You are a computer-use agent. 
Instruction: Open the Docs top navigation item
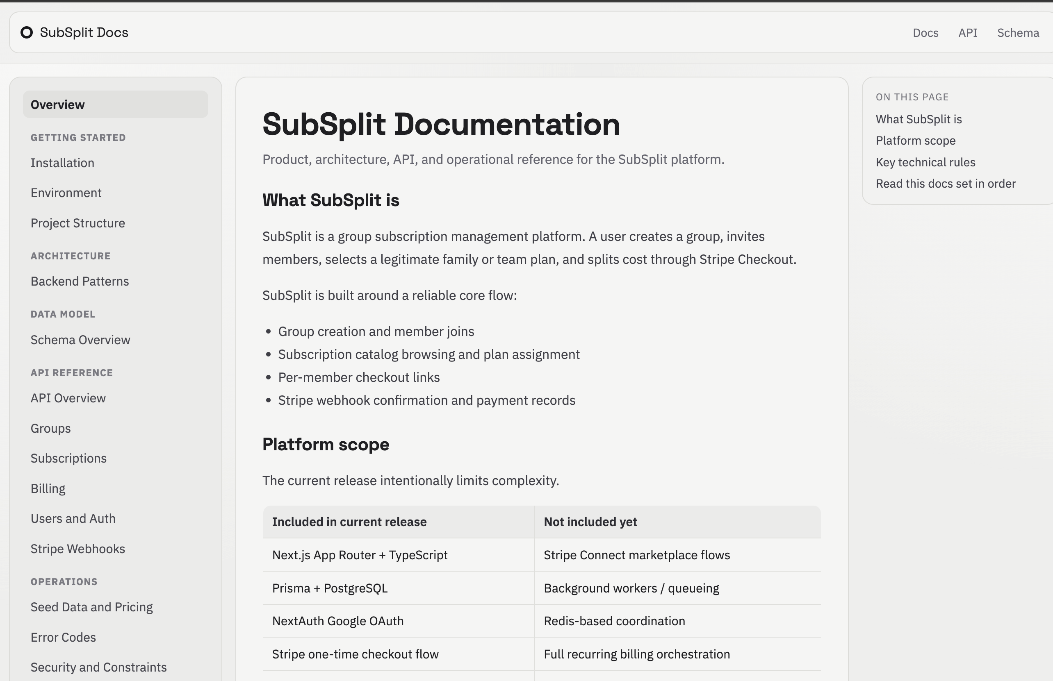[x=925, y=33]
